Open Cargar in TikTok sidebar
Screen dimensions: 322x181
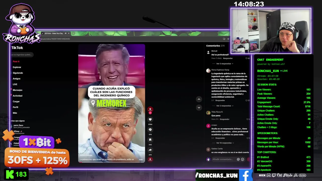[16, 102]
